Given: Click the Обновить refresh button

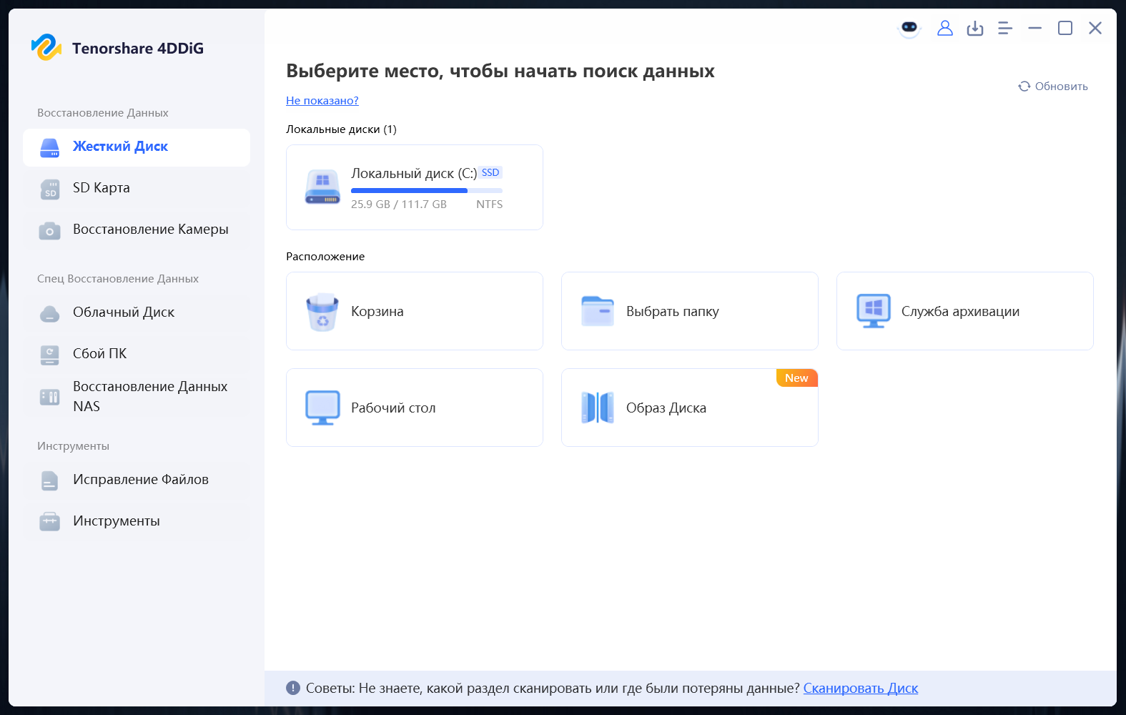Looking at the screenshot, I should [1053, 87].
